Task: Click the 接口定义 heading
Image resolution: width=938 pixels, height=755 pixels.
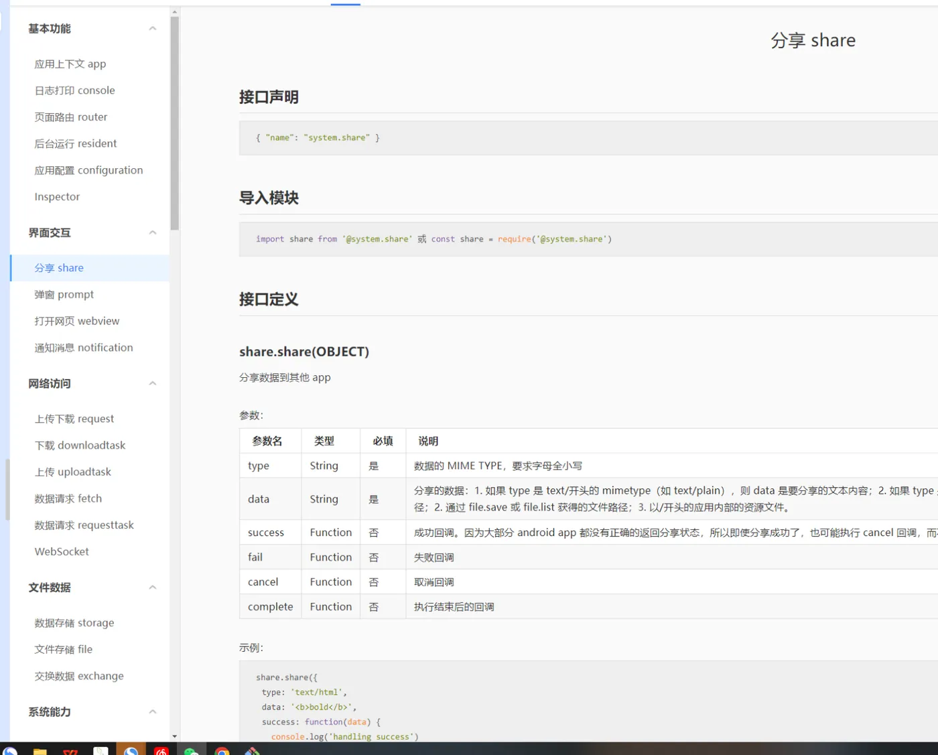Action: click(x=269, y=299)
